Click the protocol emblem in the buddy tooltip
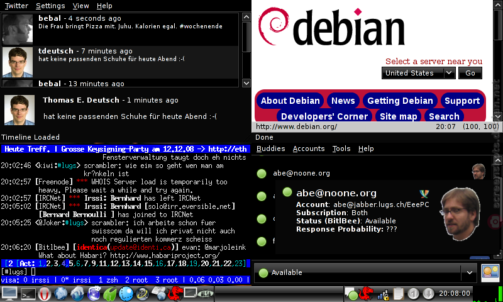503x302 pixels. pyautogui.click(x=424, y=194)
